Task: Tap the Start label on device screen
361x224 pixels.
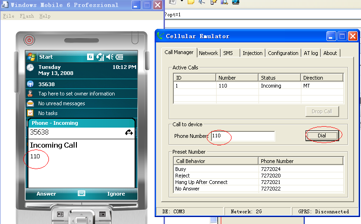Action: click(46, 57)
